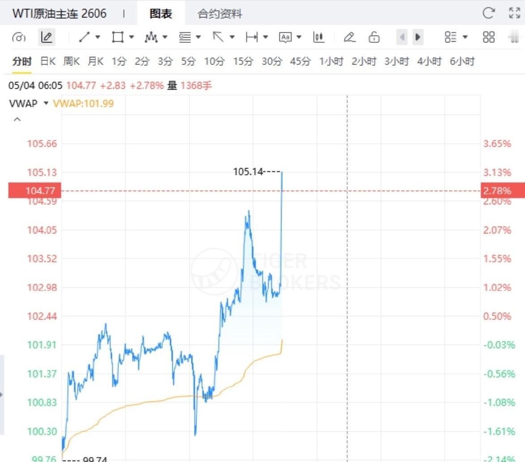This screenshot has height=462, width=525.
Task: Choose the 10分 interval
Action: [214, 61]
